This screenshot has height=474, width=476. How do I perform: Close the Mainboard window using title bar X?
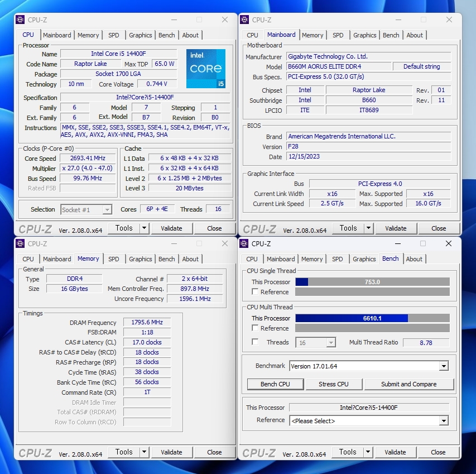449,20
